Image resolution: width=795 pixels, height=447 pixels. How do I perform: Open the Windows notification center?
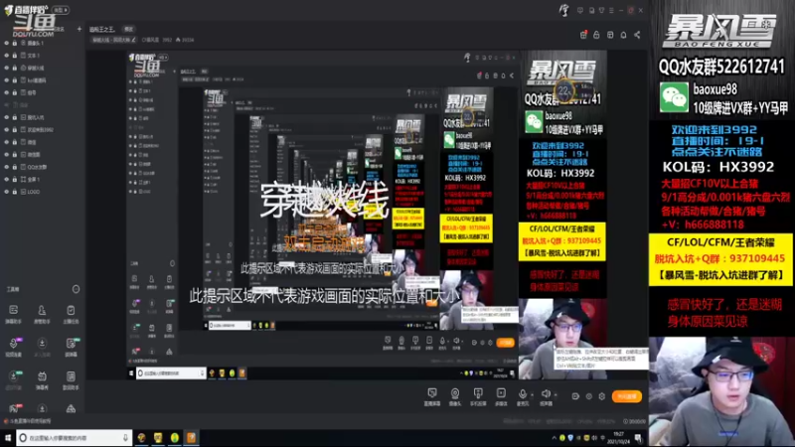638,438
